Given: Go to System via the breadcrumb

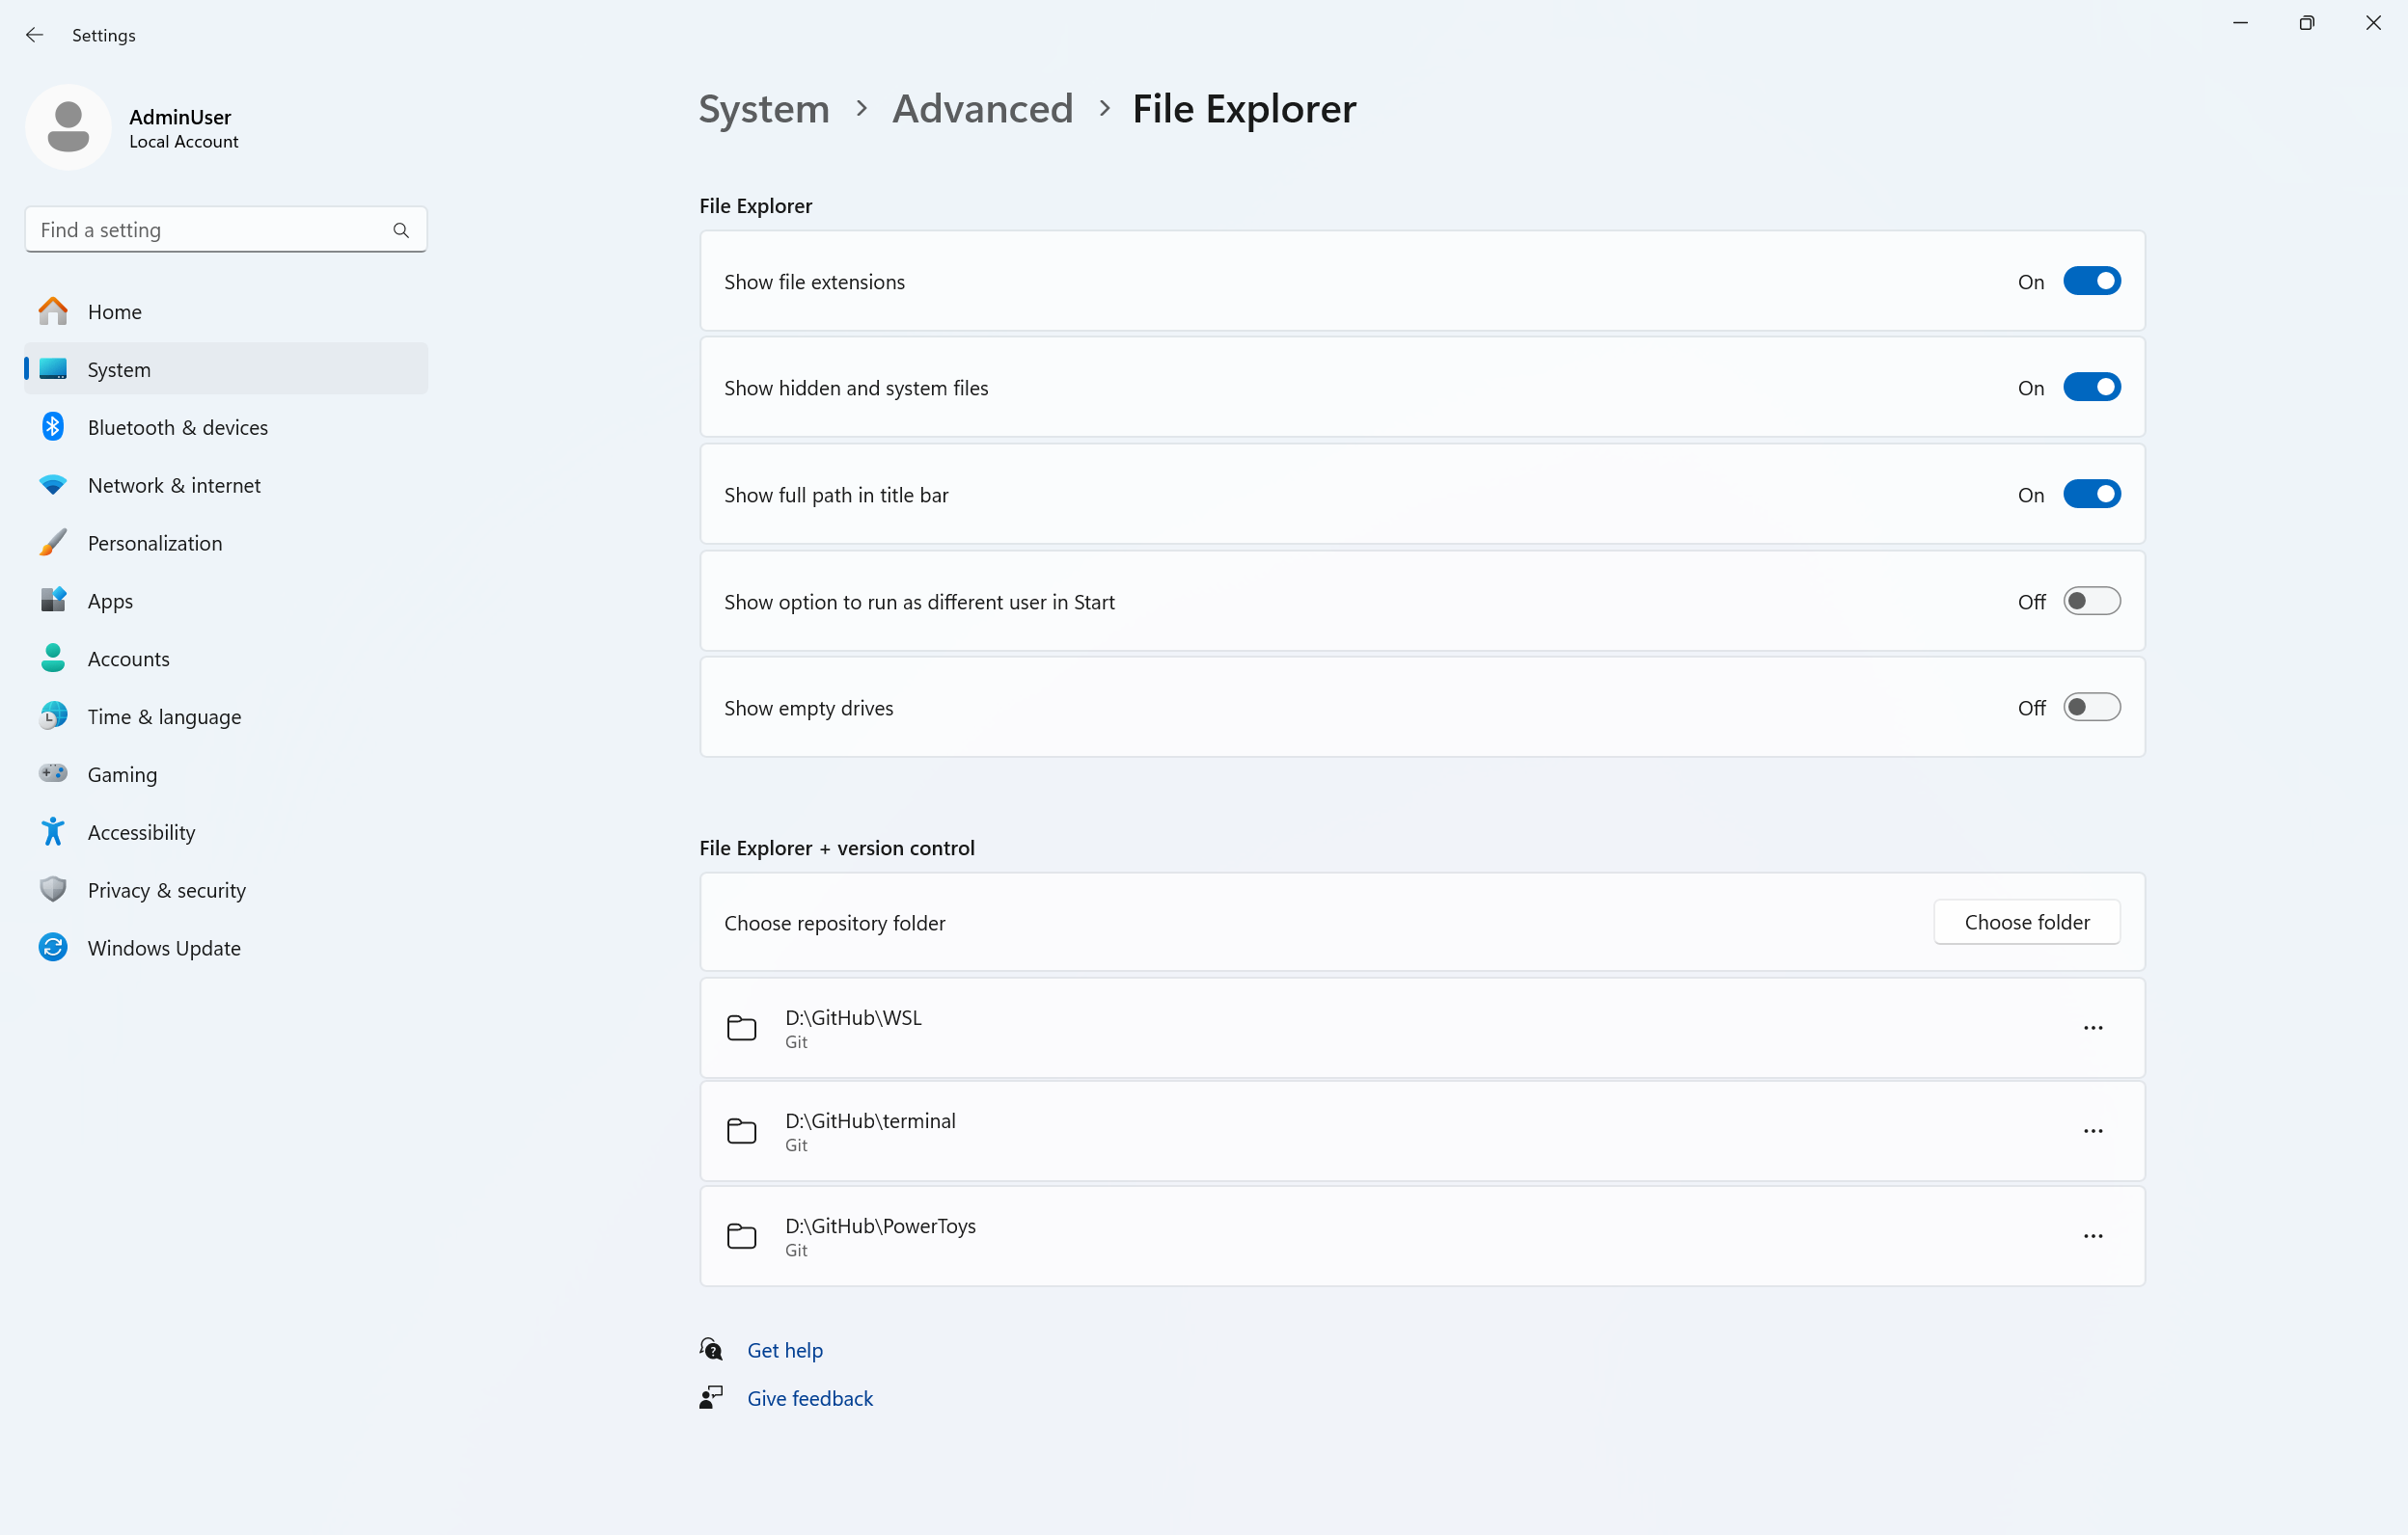Looking at the screenshot, I should [x=763, y=108].
